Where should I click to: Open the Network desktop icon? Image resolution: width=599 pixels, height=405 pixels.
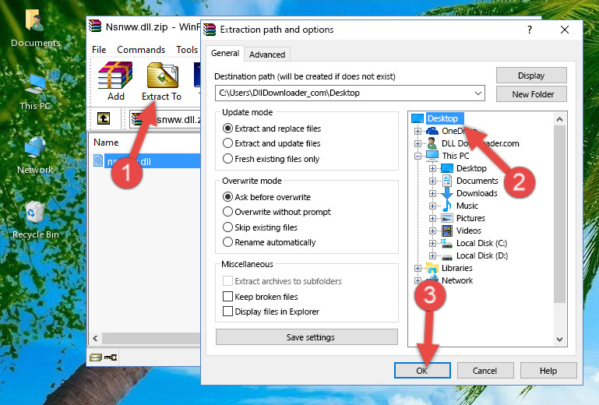(35, 156)
